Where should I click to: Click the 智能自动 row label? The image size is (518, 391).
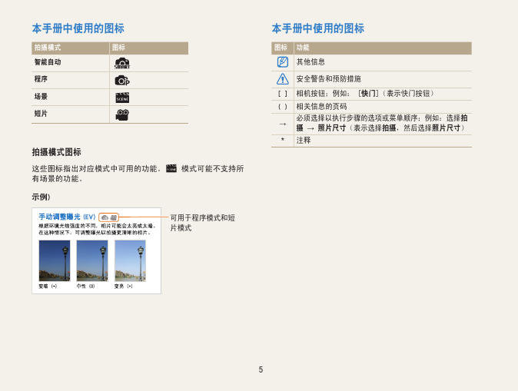48,62
